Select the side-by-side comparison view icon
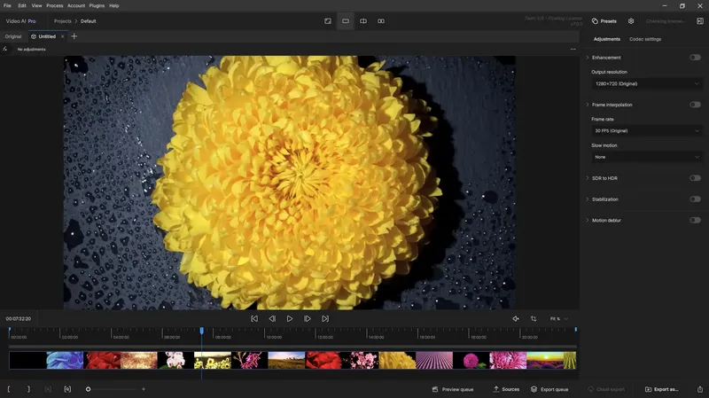709x398 pixels. tap(381, 20)
